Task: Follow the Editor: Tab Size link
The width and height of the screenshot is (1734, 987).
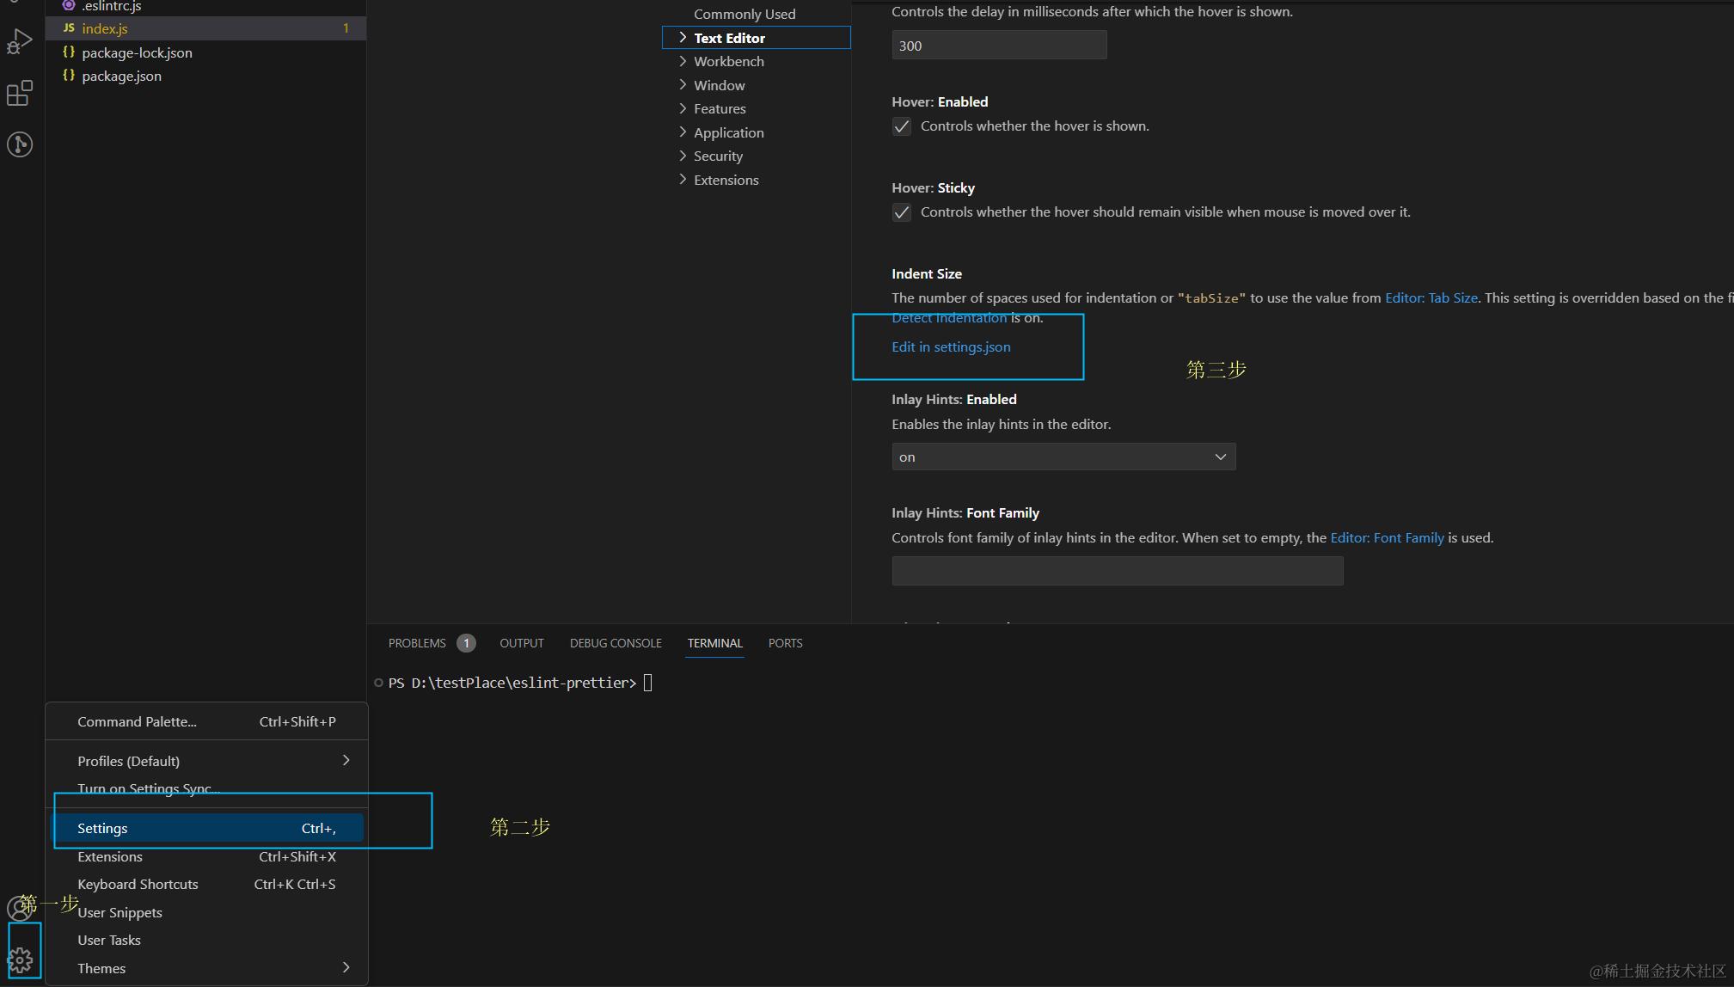Action: coord(1431,297)
